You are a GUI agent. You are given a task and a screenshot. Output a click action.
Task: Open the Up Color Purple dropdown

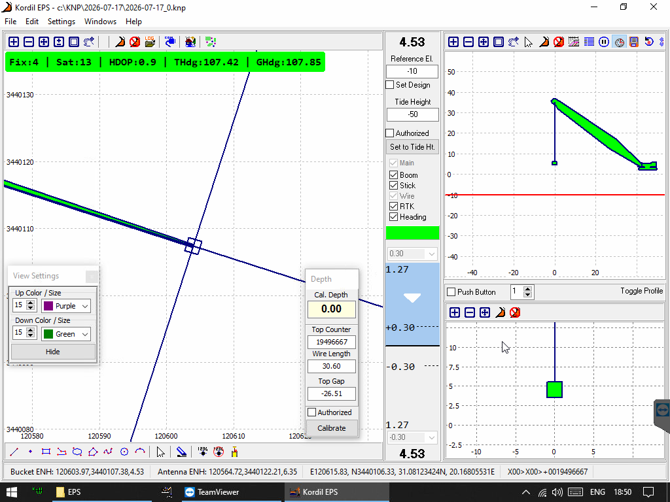(x=66, y=306)
